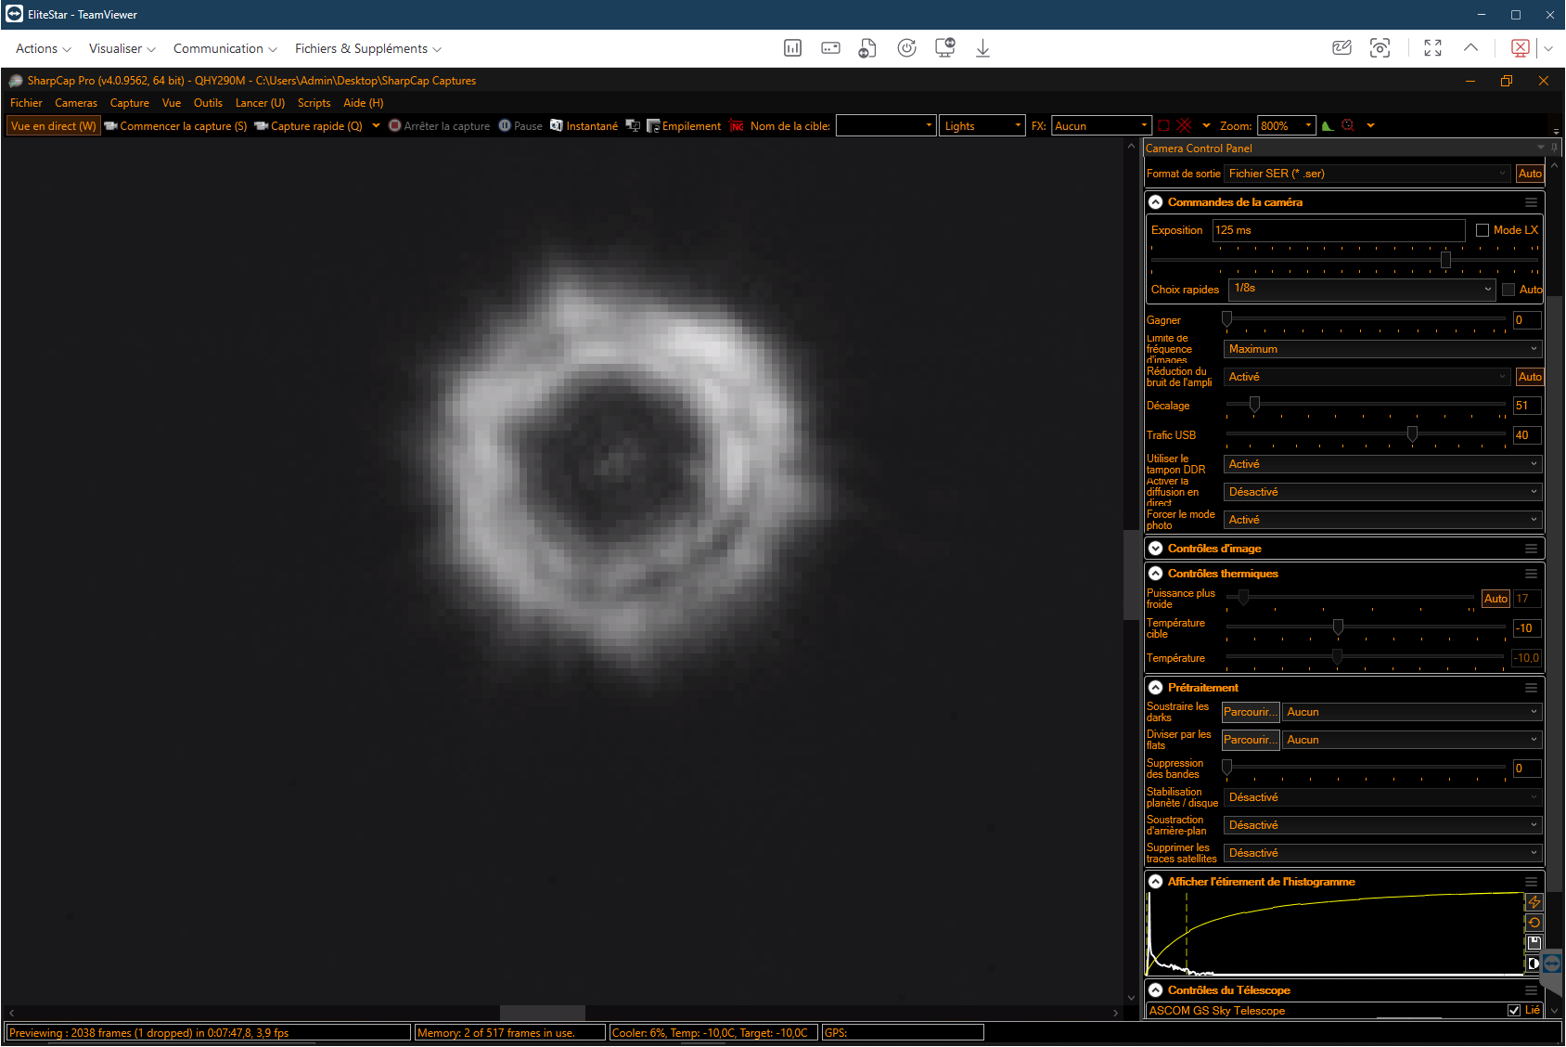Reset the histogram stretch with the circular arrow icon
Image resolution: width=1566 pixels, height=1047 pixels.
pos(1534,923)
